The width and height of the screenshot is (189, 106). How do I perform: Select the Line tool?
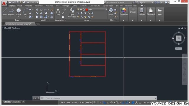5,12
